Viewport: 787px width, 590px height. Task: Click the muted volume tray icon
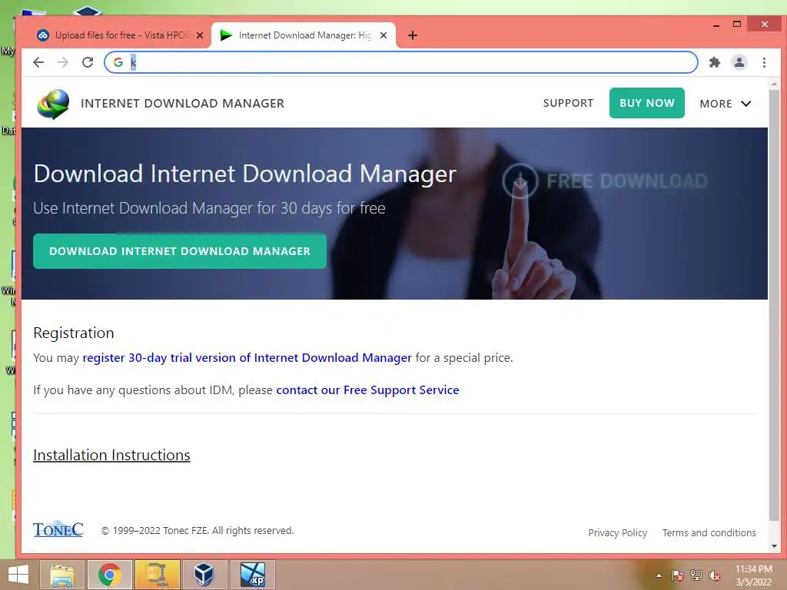click(715, 575)
